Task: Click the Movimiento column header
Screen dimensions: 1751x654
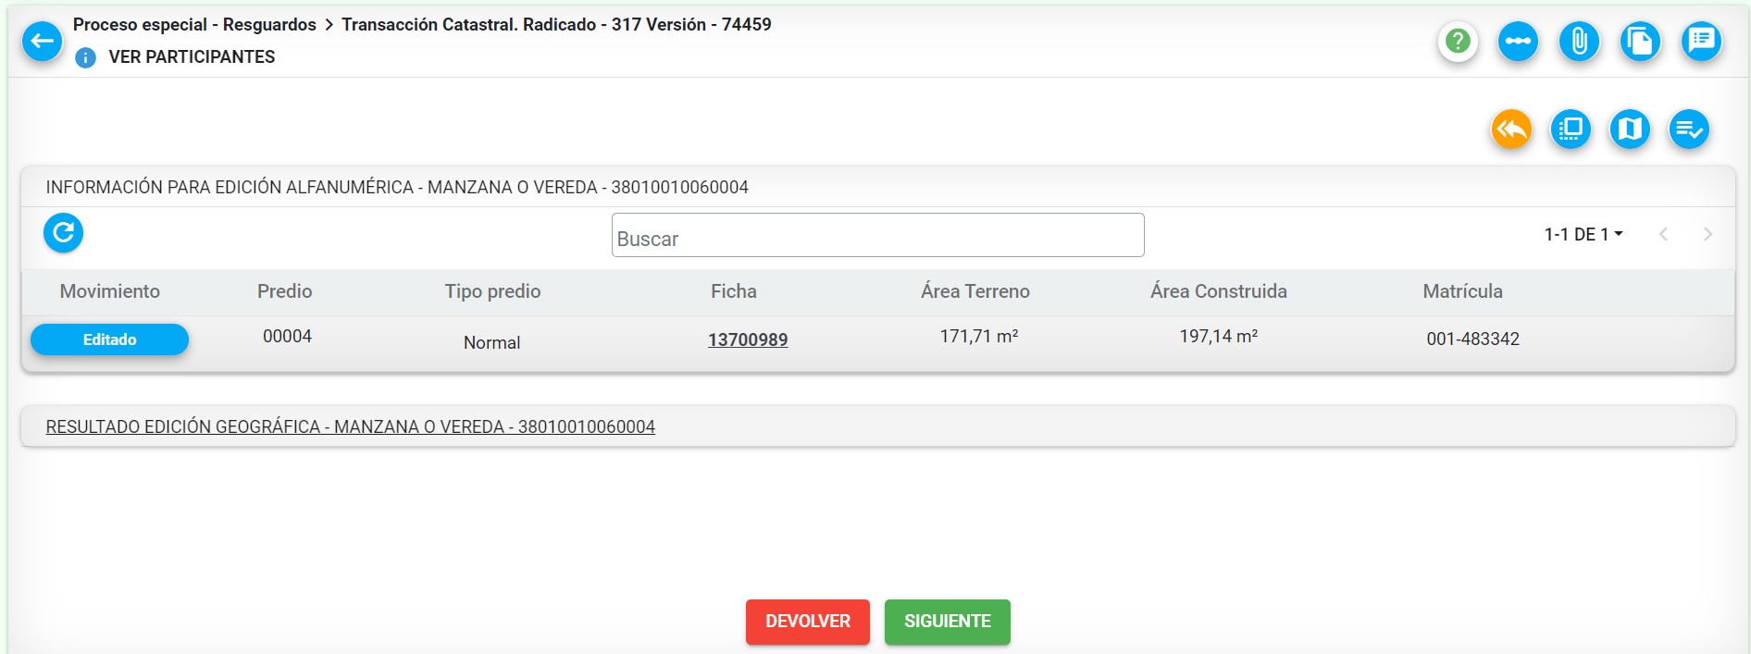Action: [110, 291]
